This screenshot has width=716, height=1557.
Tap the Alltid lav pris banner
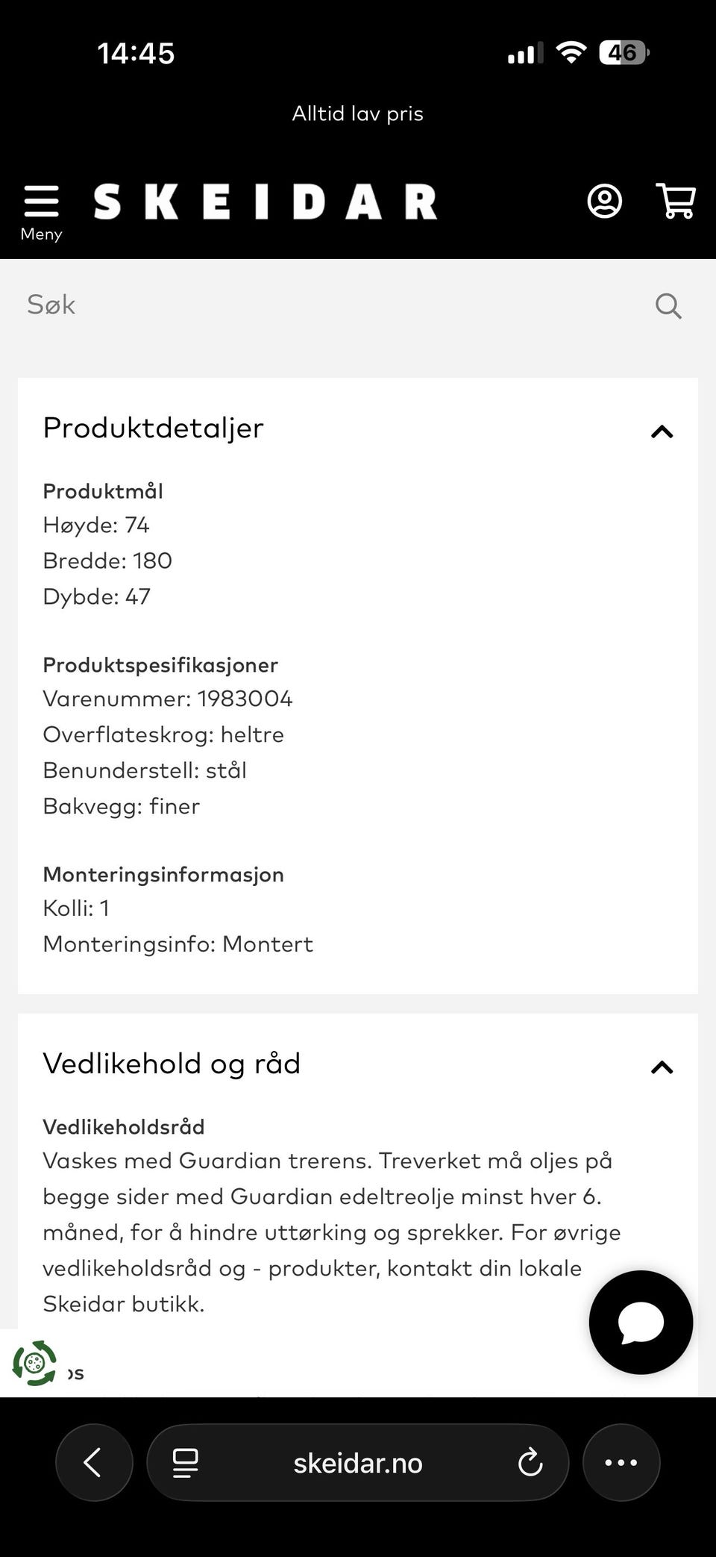point(358,113)
